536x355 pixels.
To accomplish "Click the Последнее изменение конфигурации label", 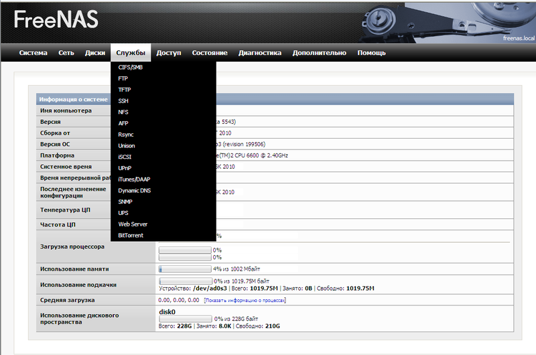I will pos(73,192).
